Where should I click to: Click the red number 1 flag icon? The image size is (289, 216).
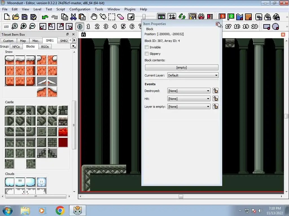click(222, 17)
